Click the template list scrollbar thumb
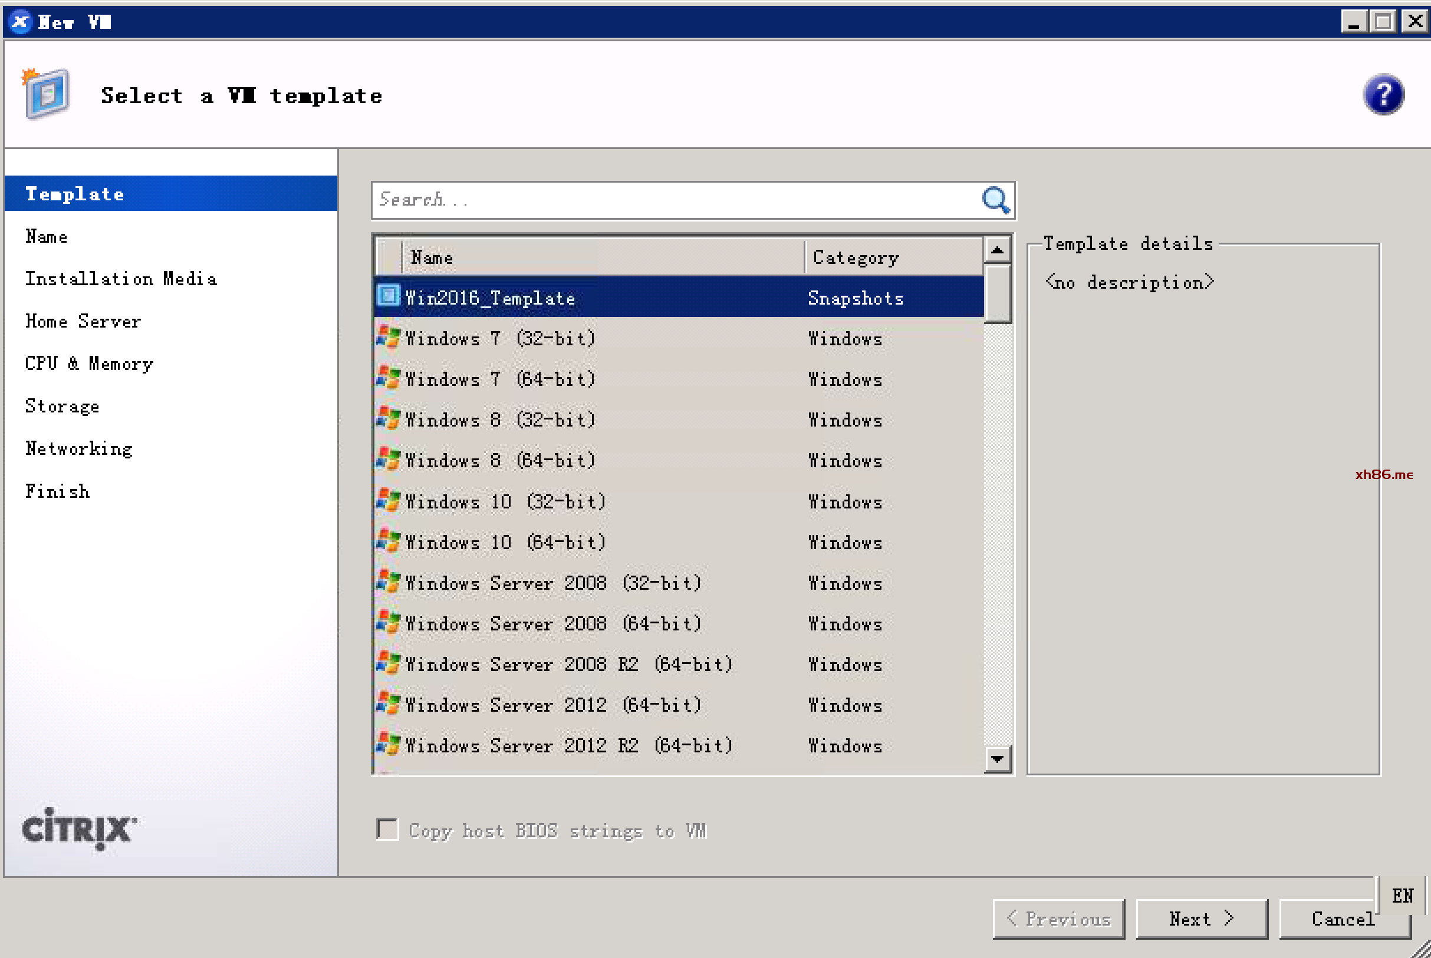Screen dimensions: 1431x958 coord(997,293)
